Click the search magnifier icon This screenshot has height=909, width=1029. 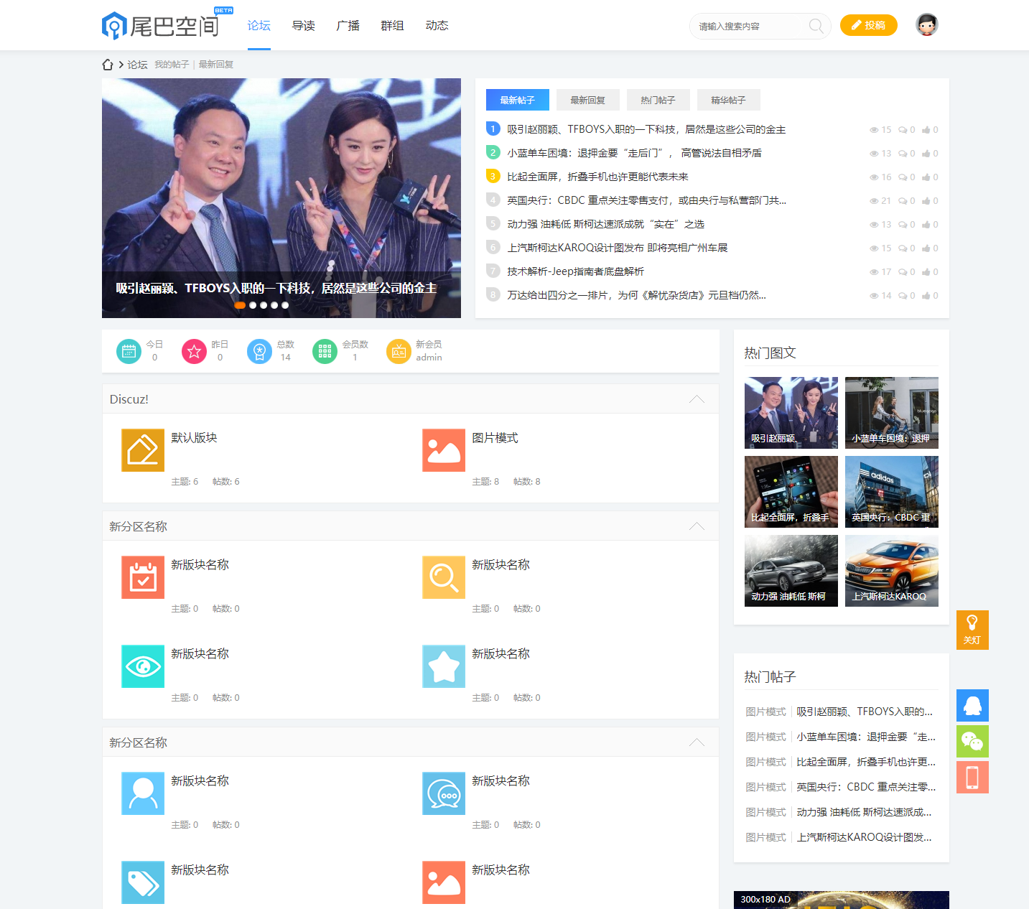[816, 26]
